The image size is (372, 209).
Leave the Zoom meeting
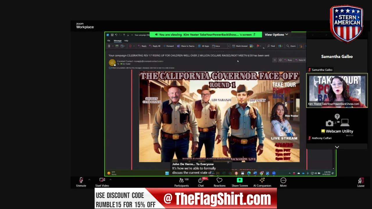coord(361,183)
